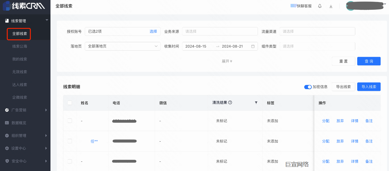Screen dimensions: 389x171
Task: Click the 任** name link
Action: coord(94,141)
